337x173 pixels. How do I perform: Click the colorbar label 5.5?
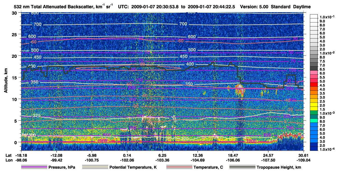[x=322, y=77]
